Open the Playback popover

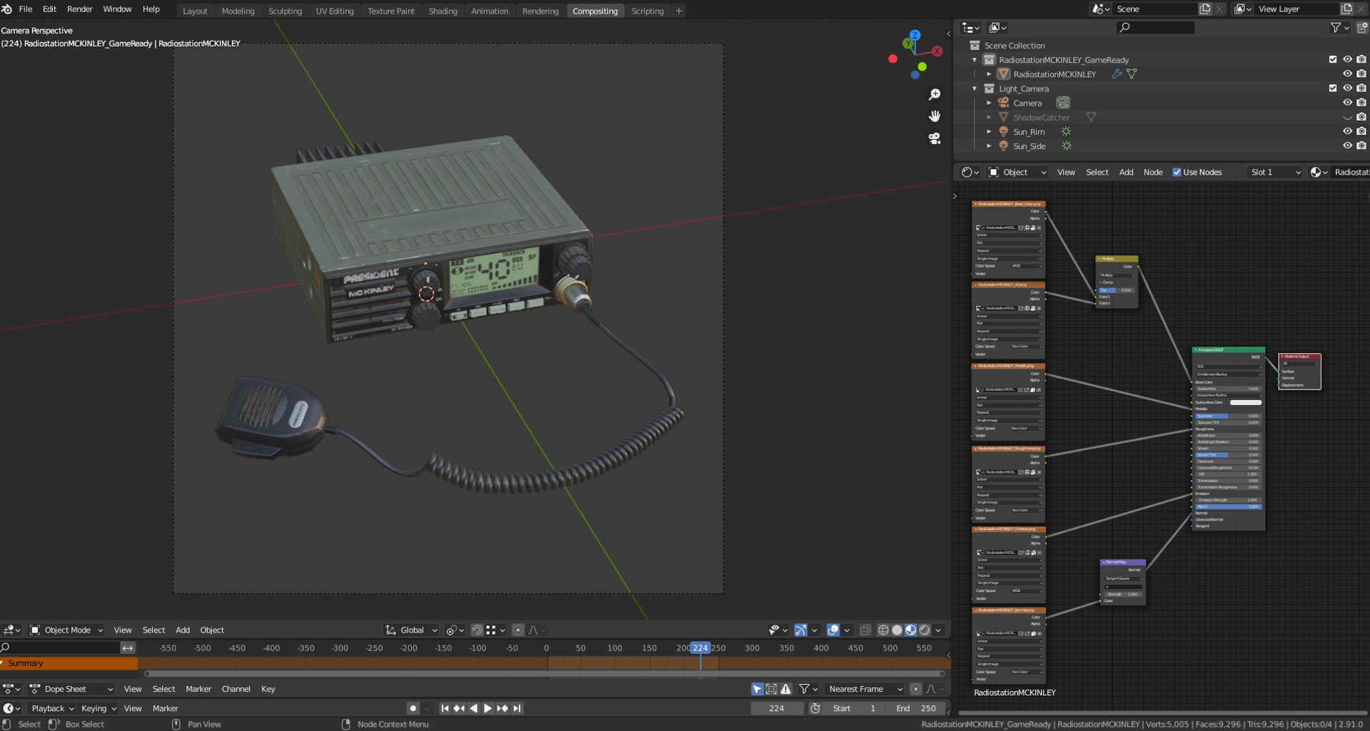pos(53,708)
